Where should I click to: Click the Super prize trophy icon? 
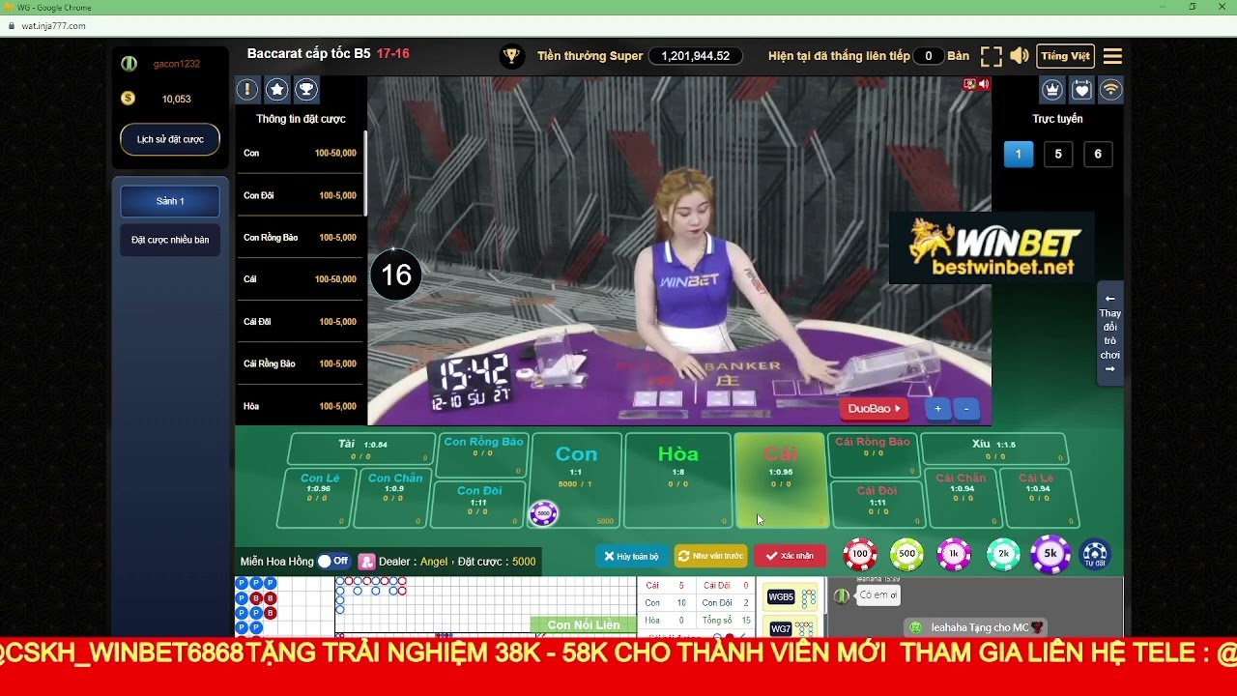[x=512, y=56]
